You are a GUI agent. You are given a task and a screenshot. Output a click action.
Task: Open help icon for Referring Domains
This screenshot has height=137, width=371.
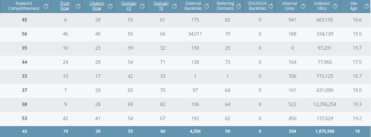coord(239,6)
